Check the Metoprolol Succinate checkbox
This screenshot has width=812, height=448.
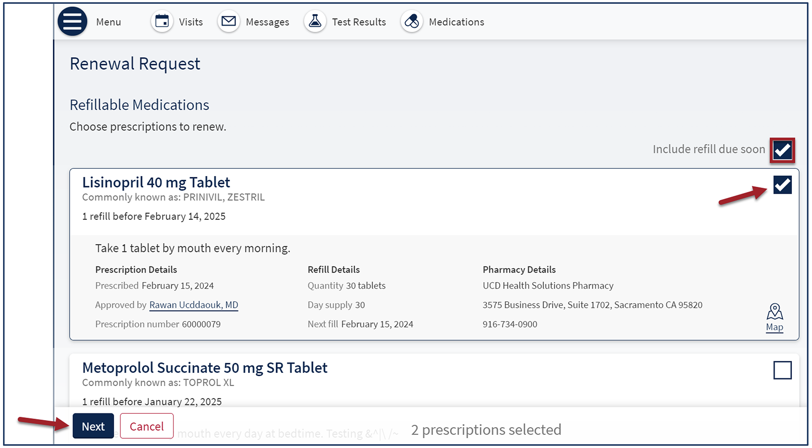coord(782,370)
